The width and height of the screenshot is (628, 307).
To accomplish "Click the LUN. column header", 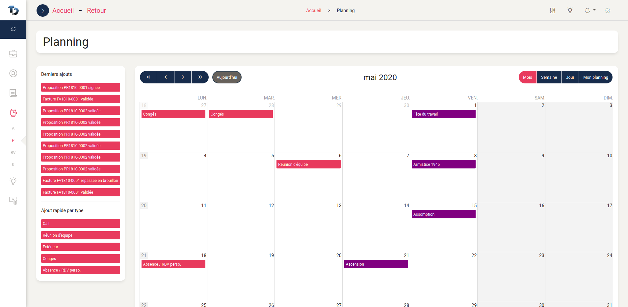I will click(202, 98).
